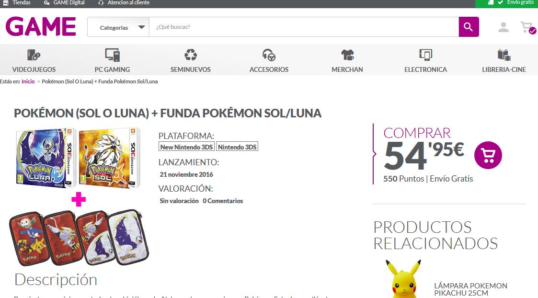The width and height of the screenshot is (538, 298).
Task: Click the Libreria-Cine book icon
Action: point(504,55)
